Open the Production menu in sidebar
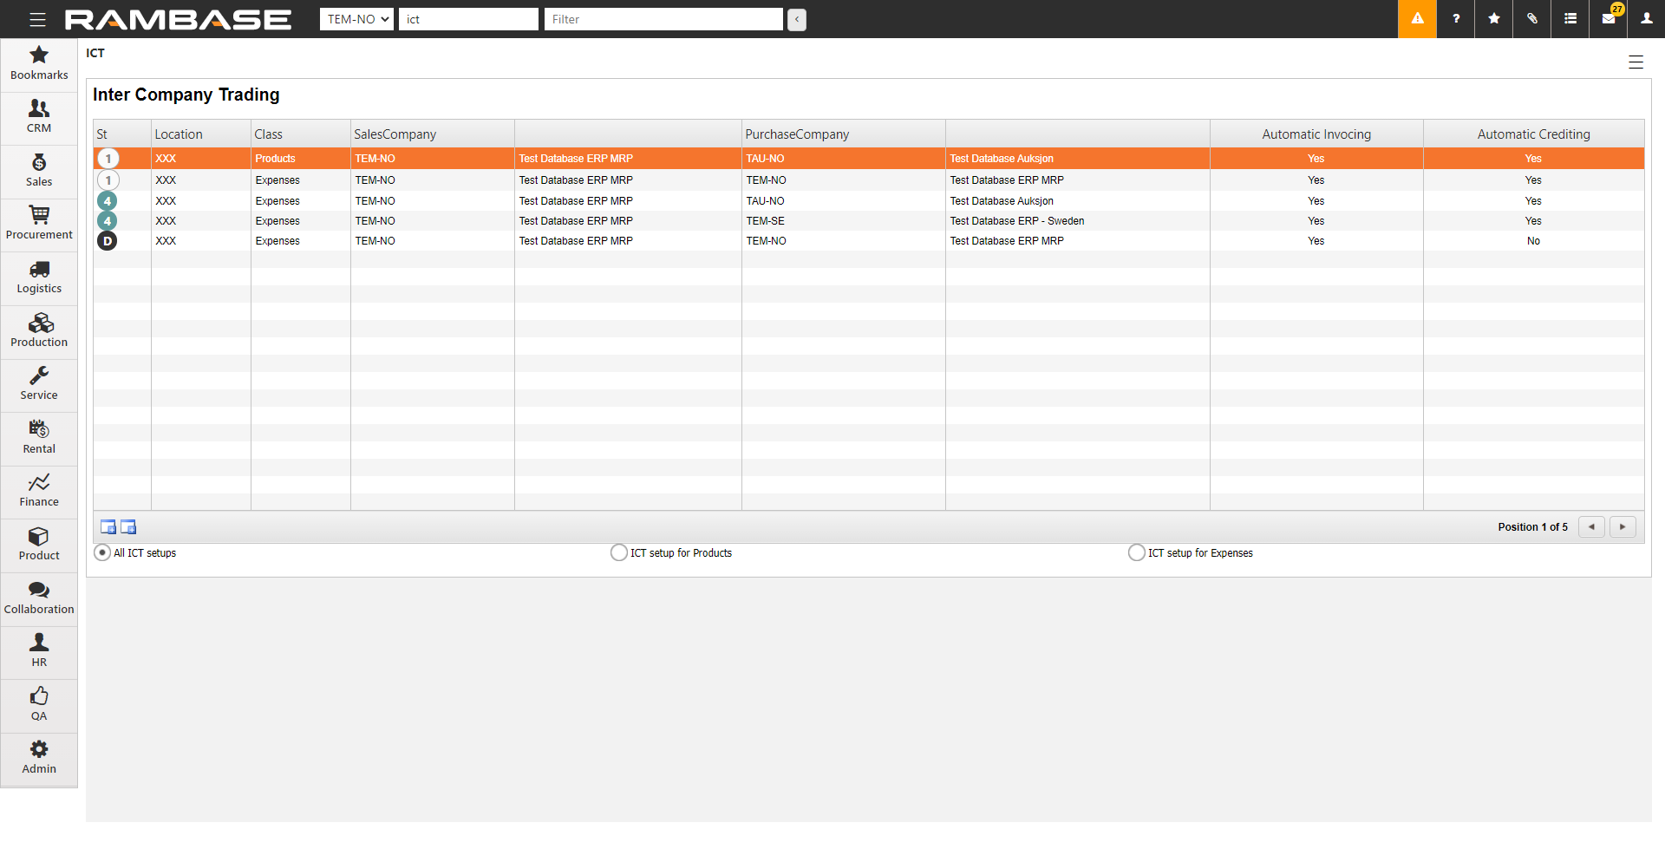The width and height of the screenshot is (1665, 849). (x=39, y=331)
